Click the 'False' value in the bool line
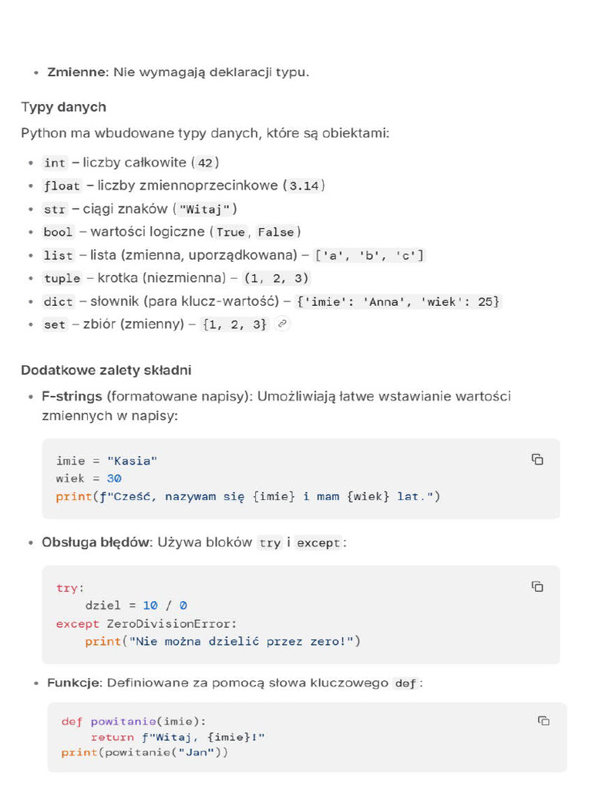 click(x=276, y=232)
